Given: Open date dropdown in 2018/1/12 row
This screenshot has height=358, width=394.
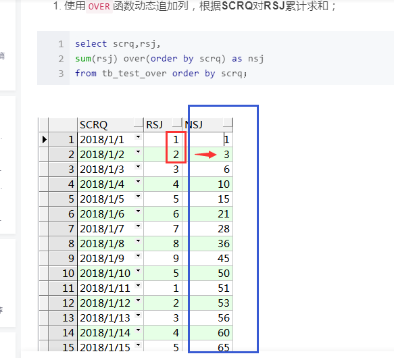Looking at the screenshot, I should tap(138, 300).
